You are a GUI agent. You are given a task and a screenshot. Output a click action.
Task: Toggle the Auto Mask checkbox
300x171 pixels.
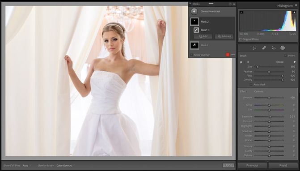pyautogui.click(x=251, y=85)
